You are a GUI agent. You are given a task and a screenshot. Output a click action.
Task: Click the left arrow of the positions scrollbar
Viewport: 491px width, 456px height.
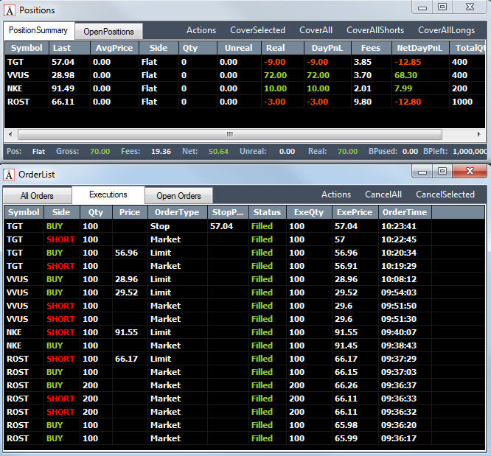pyautogui.click(x=10, y=135)
